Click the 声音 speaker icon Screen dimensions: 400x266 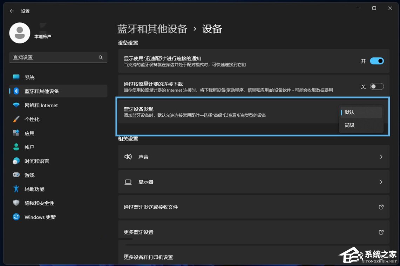click(x=128, y=157)
